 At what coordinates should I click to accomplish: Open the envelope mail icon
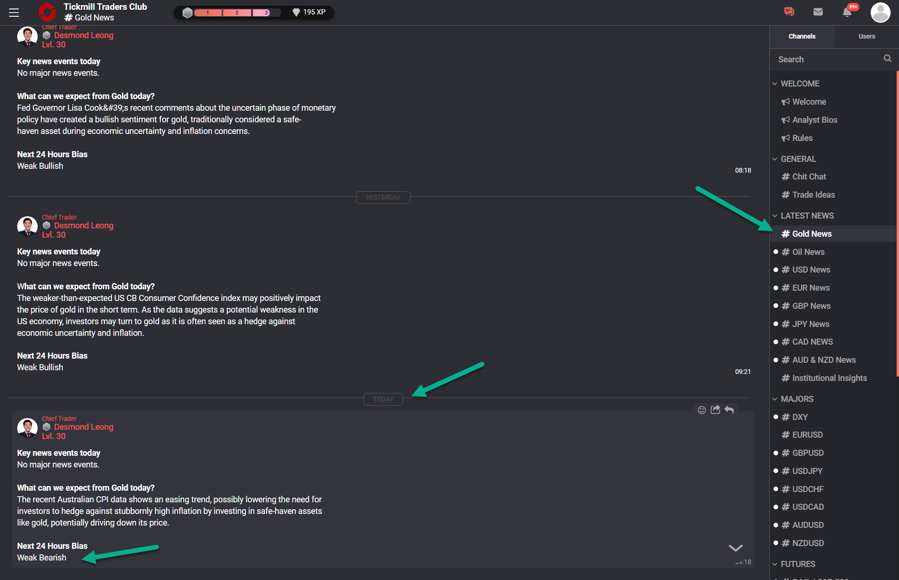(x=818, y=12)
